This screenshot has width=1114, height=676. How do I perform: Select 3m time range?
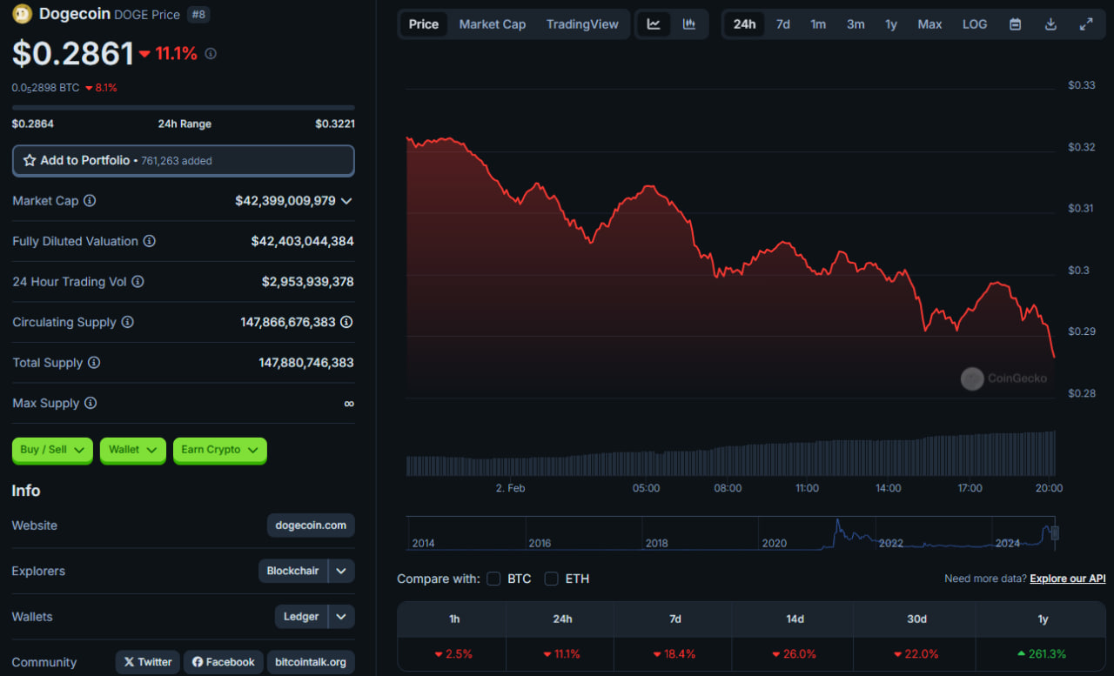pyautogui.click(x=856, y=24)
